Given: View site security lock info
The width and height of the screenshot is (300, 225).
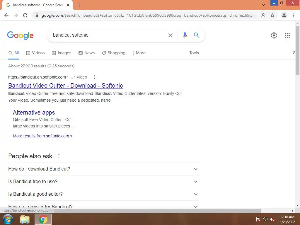Looking at the screenshot, I should pyautogui.click(x=37, y=15).
